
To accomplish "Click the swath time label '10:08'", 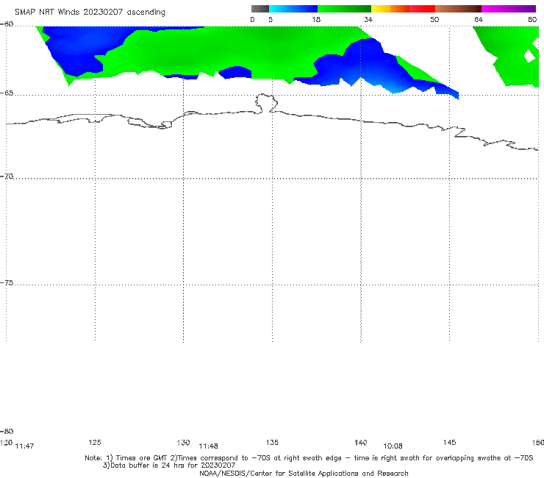I will (x=393, y=446).
